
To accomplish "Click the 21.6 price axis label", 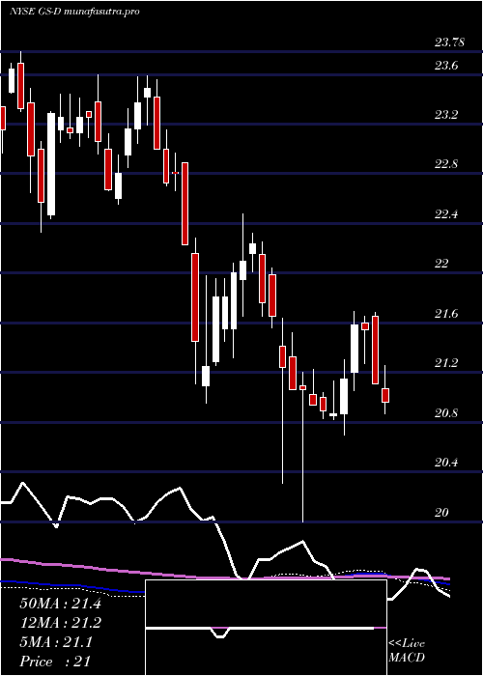I will point(446,314).
